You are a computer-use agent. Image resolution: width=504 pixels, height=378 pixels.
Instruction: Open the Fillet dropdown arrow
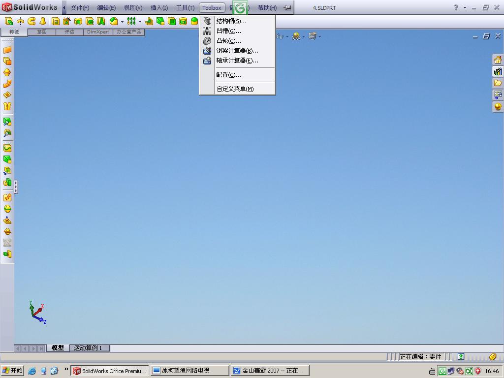[x=122, y=22]
